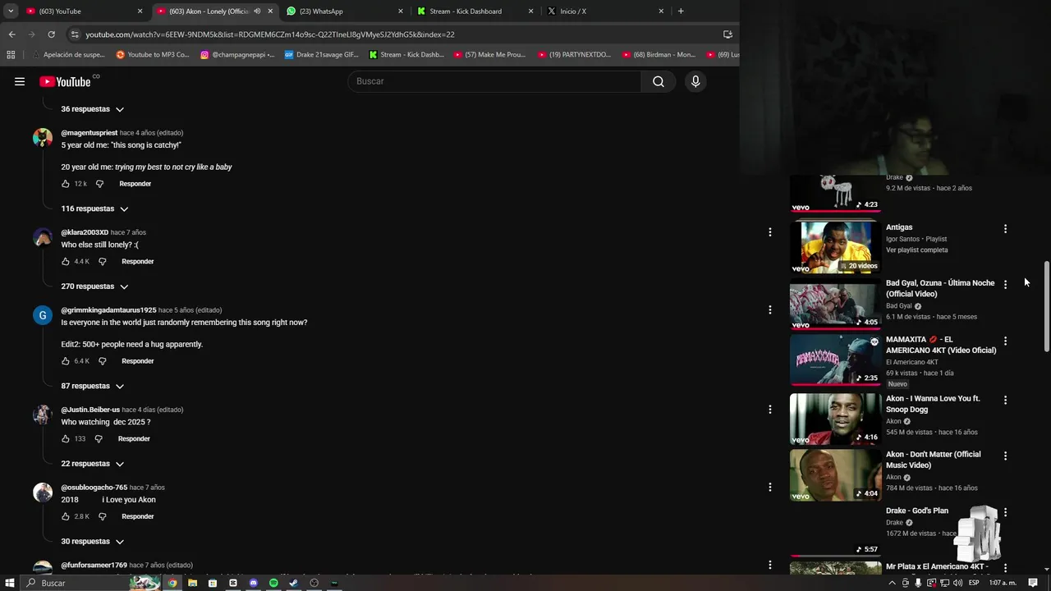The image size is (1051, 591).
Task: Open @funforsameer1769 channel link
Action: point(94,566)
